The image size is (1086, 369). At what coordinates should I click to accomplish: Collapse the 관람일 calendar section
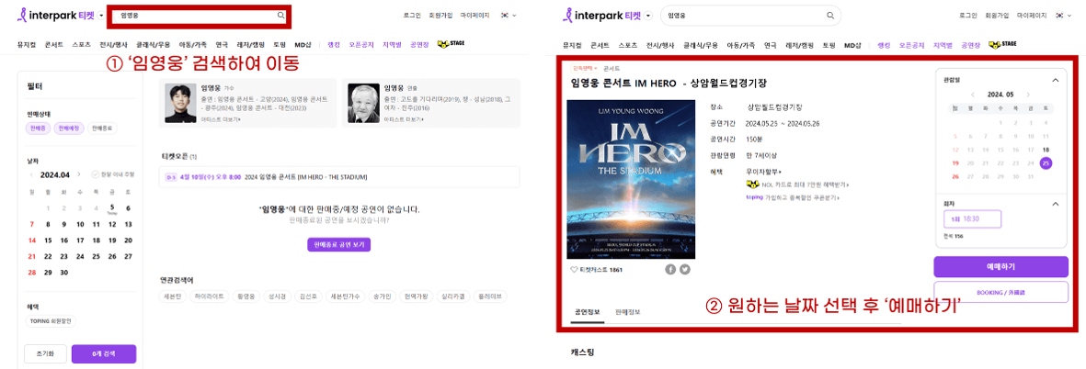pyautogui.click(x=1056, y=80)
